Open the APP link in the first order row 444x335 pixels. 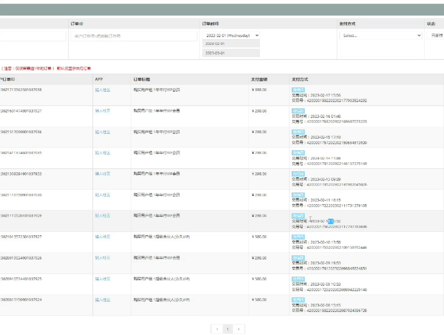click(x=102, y=90)
